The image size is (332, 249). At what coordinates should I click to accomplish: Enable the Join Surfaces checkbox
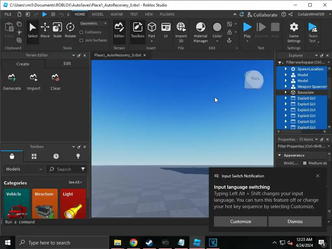81,40
